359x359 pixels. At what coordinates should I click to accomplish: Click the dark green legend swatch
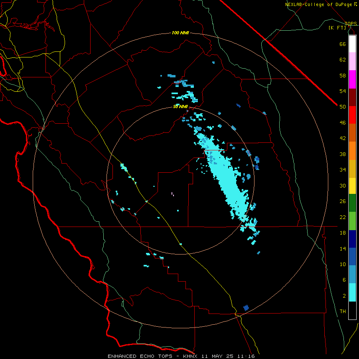(352, 203)
